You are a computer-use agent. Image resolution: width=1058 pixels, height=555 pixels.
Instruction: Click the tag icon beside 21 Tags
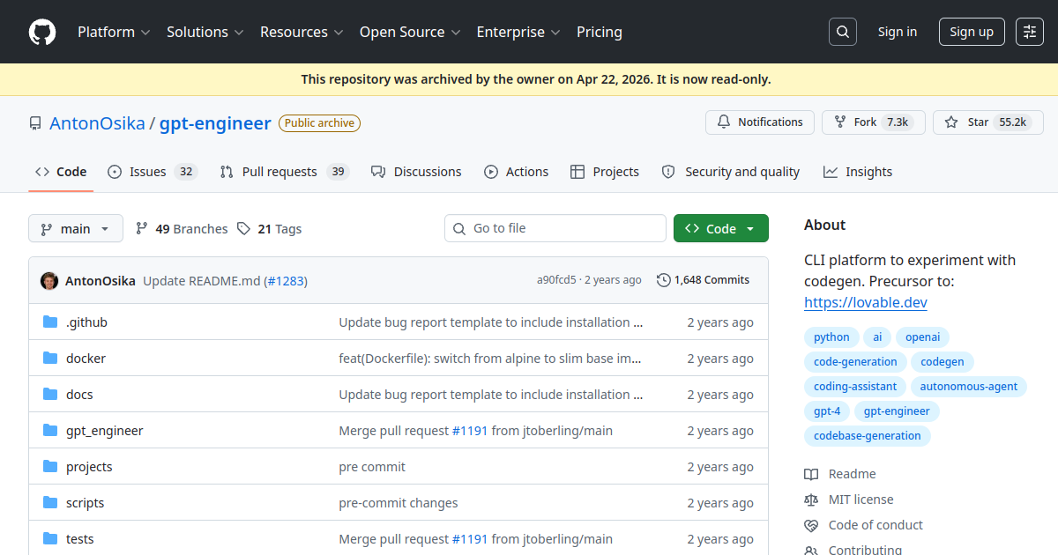(x=244, y=229)
